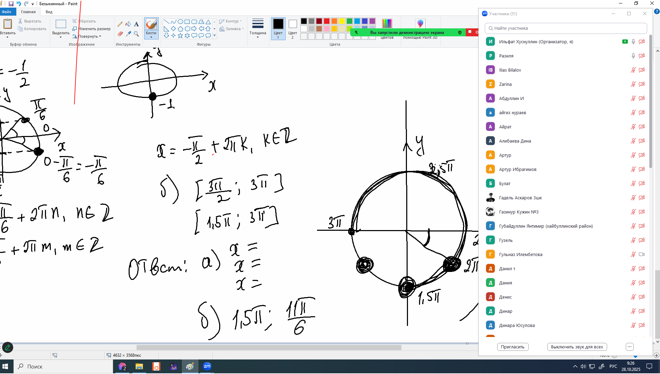Image resolution: width=660 pixels, height=374 pixels.
Task: Click Выключить звук для всех button
Action: (577, 347)
